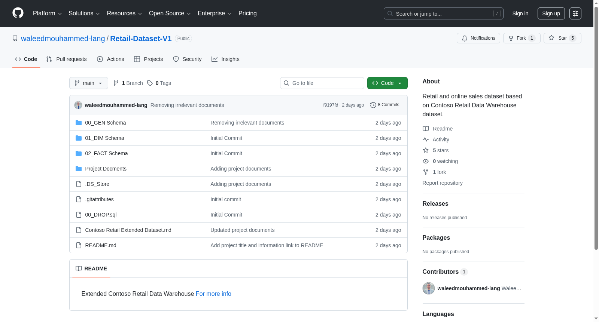599x322 pixels.
Task: Open the Pull requests tab
Action: (x=66, y=59)
